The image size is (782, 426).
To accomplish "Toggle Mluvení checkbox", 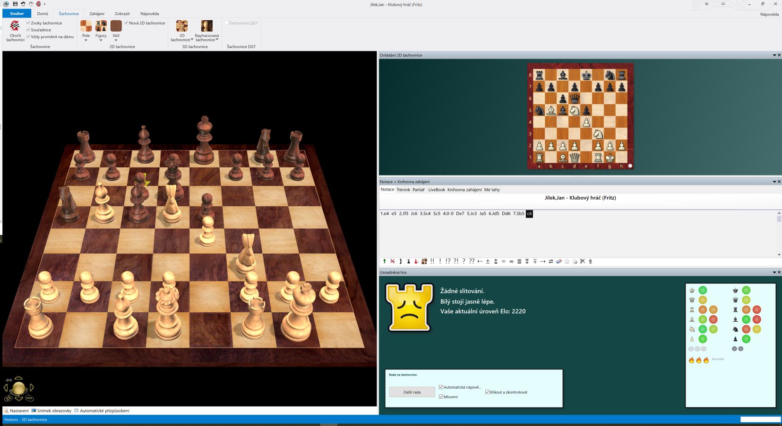I will (x=441, y=397).
